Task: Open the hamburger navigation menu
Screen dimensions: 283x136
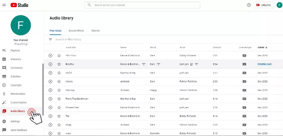Action: [x=4, y=5]
